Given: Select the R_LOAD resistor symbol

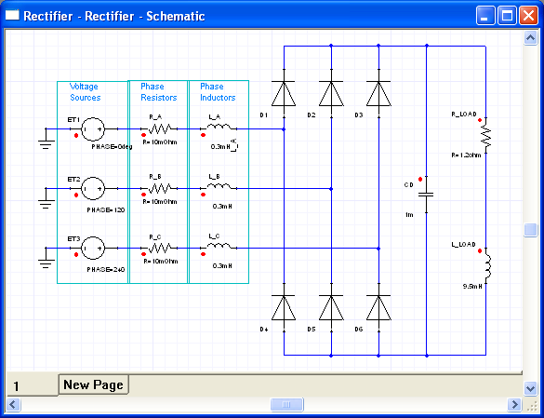Looking at the screenshot, I should pyautogui.click(x=486, y=136).
